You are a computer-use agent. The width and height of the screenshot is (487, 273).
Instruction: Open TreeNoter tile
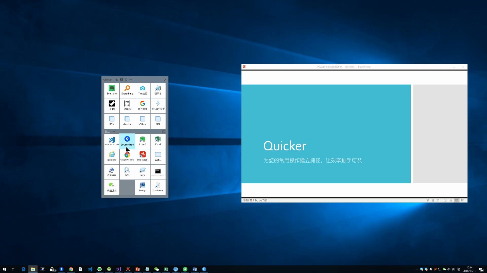(158, 187)
